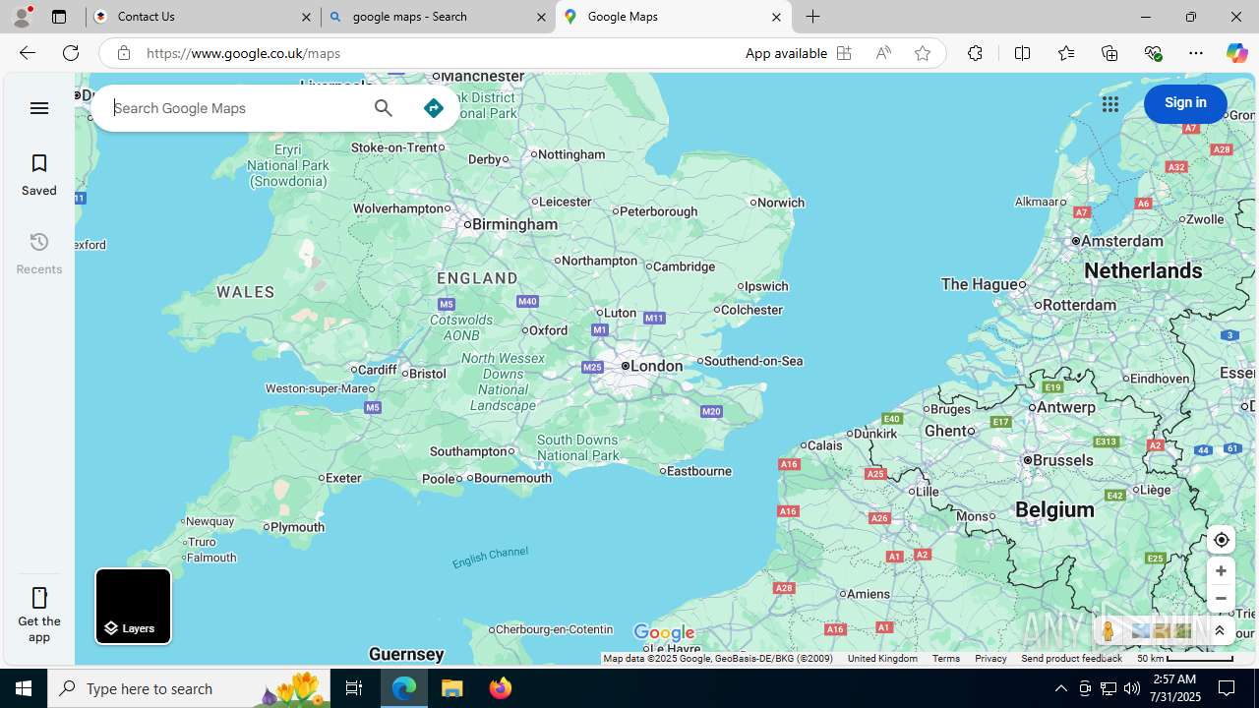Switch to the Contact Us tab
This screenshot has height=708, width=1259.
tap(203, 17)
